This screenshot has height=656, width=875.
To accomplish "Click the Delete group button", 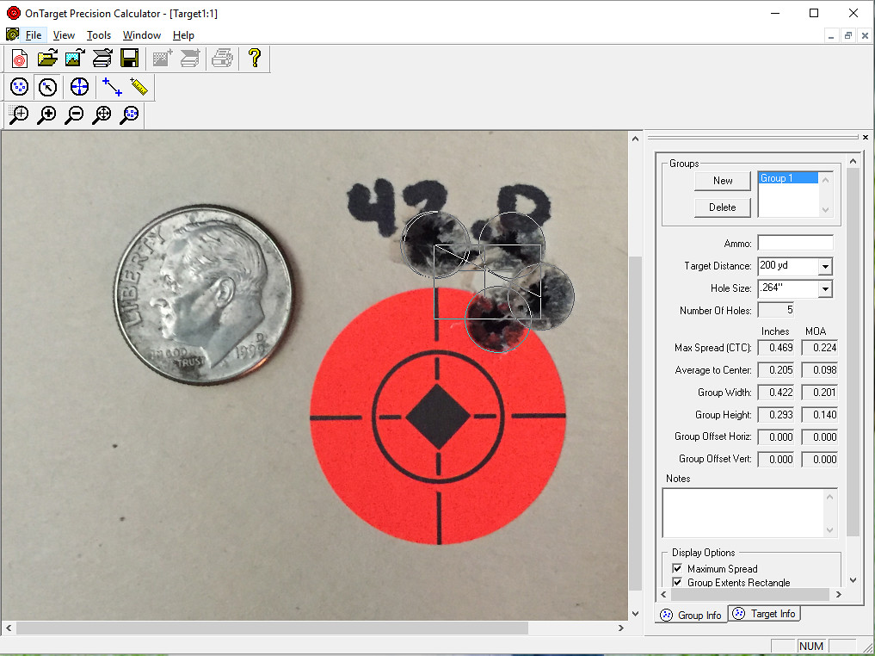I will click(723, 207).
